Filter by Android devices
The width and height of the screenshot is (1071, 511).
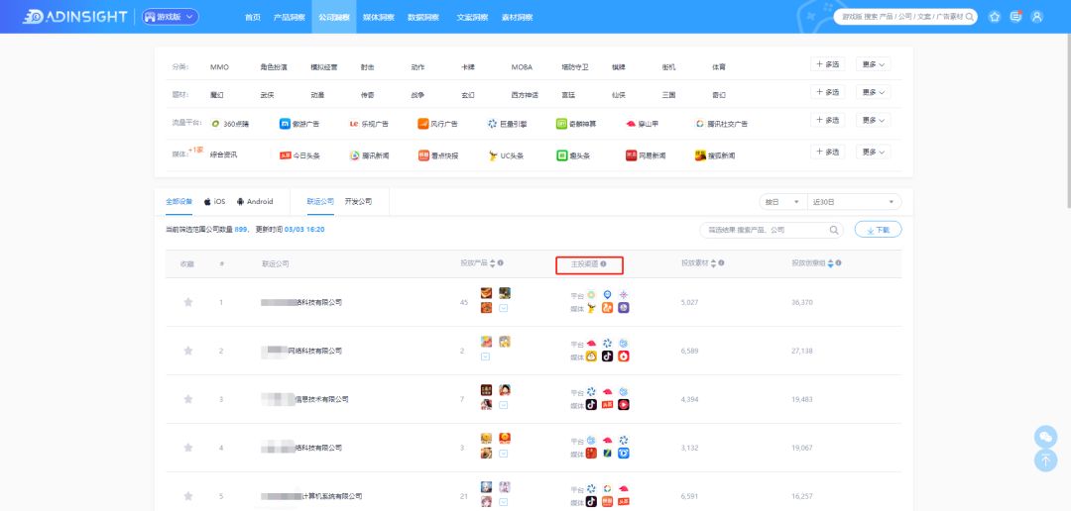[255, 202]
